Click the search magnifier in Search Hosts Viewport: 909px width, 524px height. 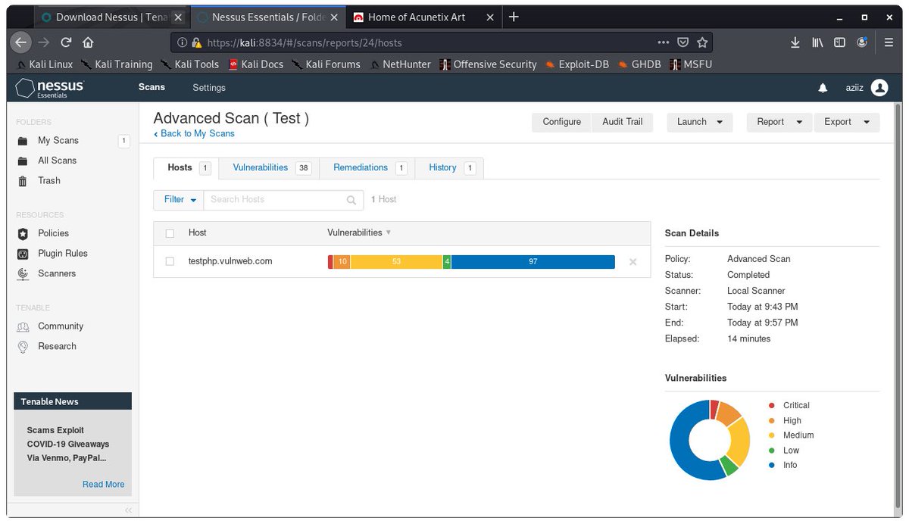(351, 200)
